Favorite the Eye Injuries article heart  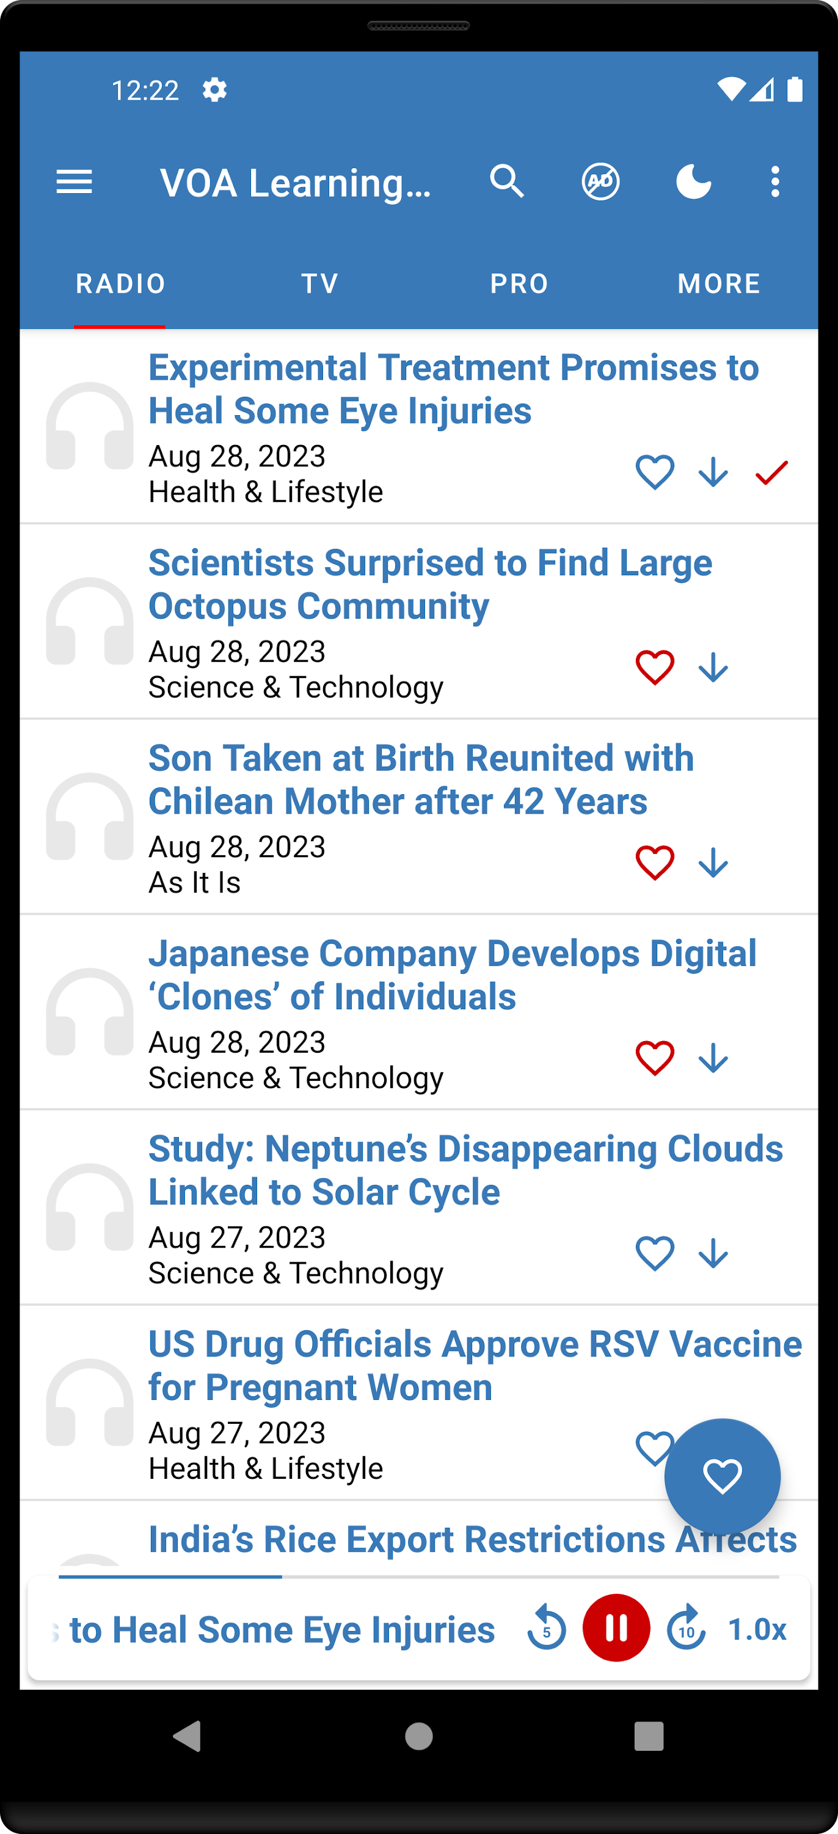(655, 472)
